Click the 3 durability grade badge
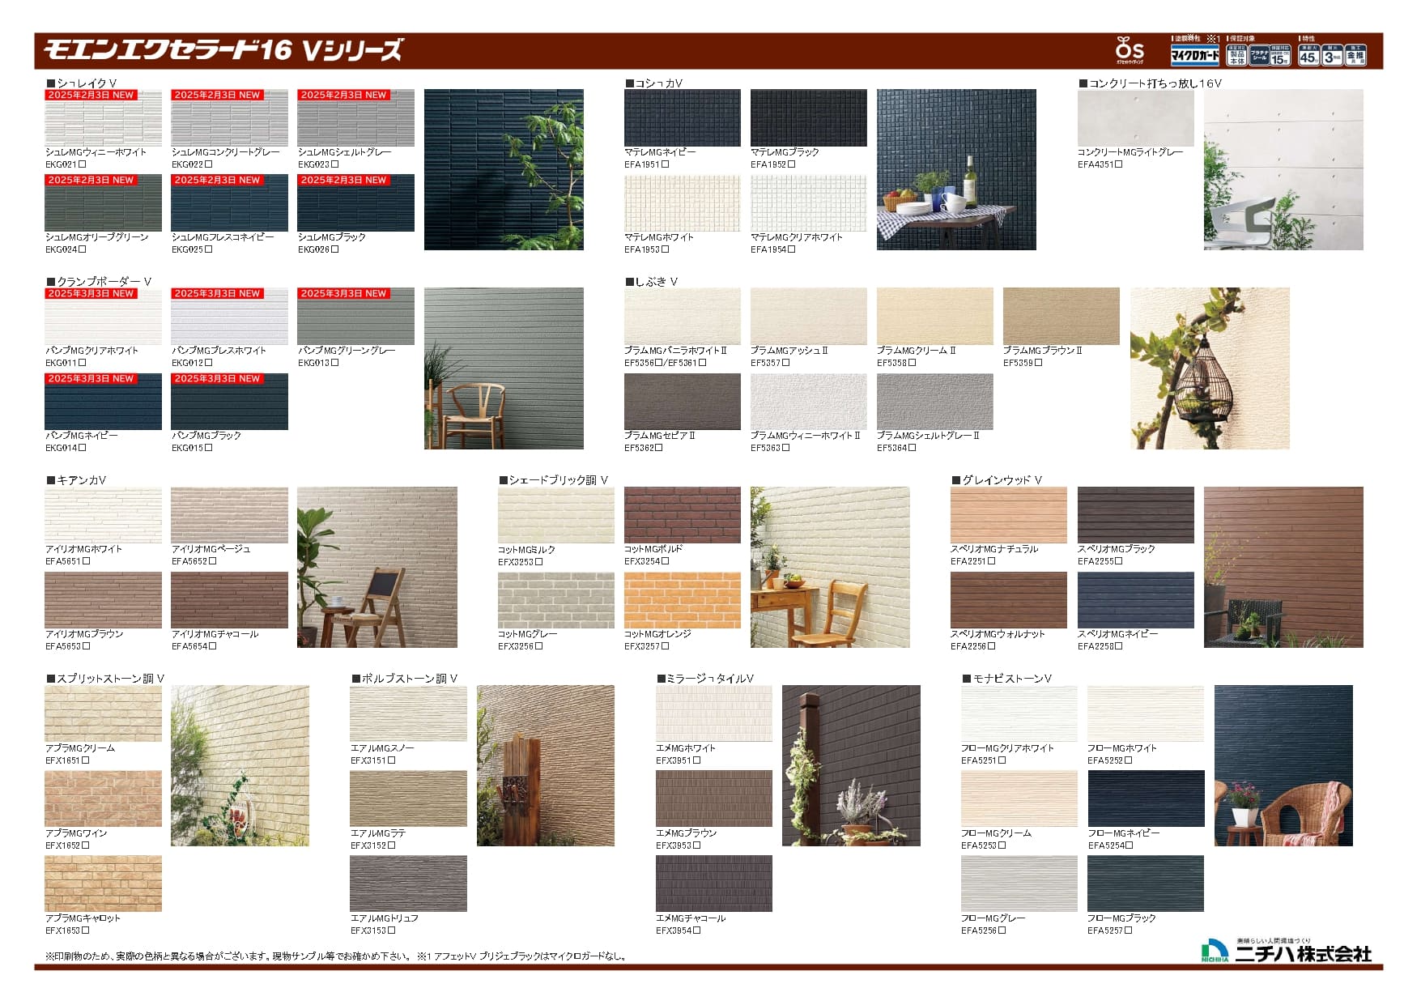This screenshot has height=1005, width=1421. [1332, 54]
